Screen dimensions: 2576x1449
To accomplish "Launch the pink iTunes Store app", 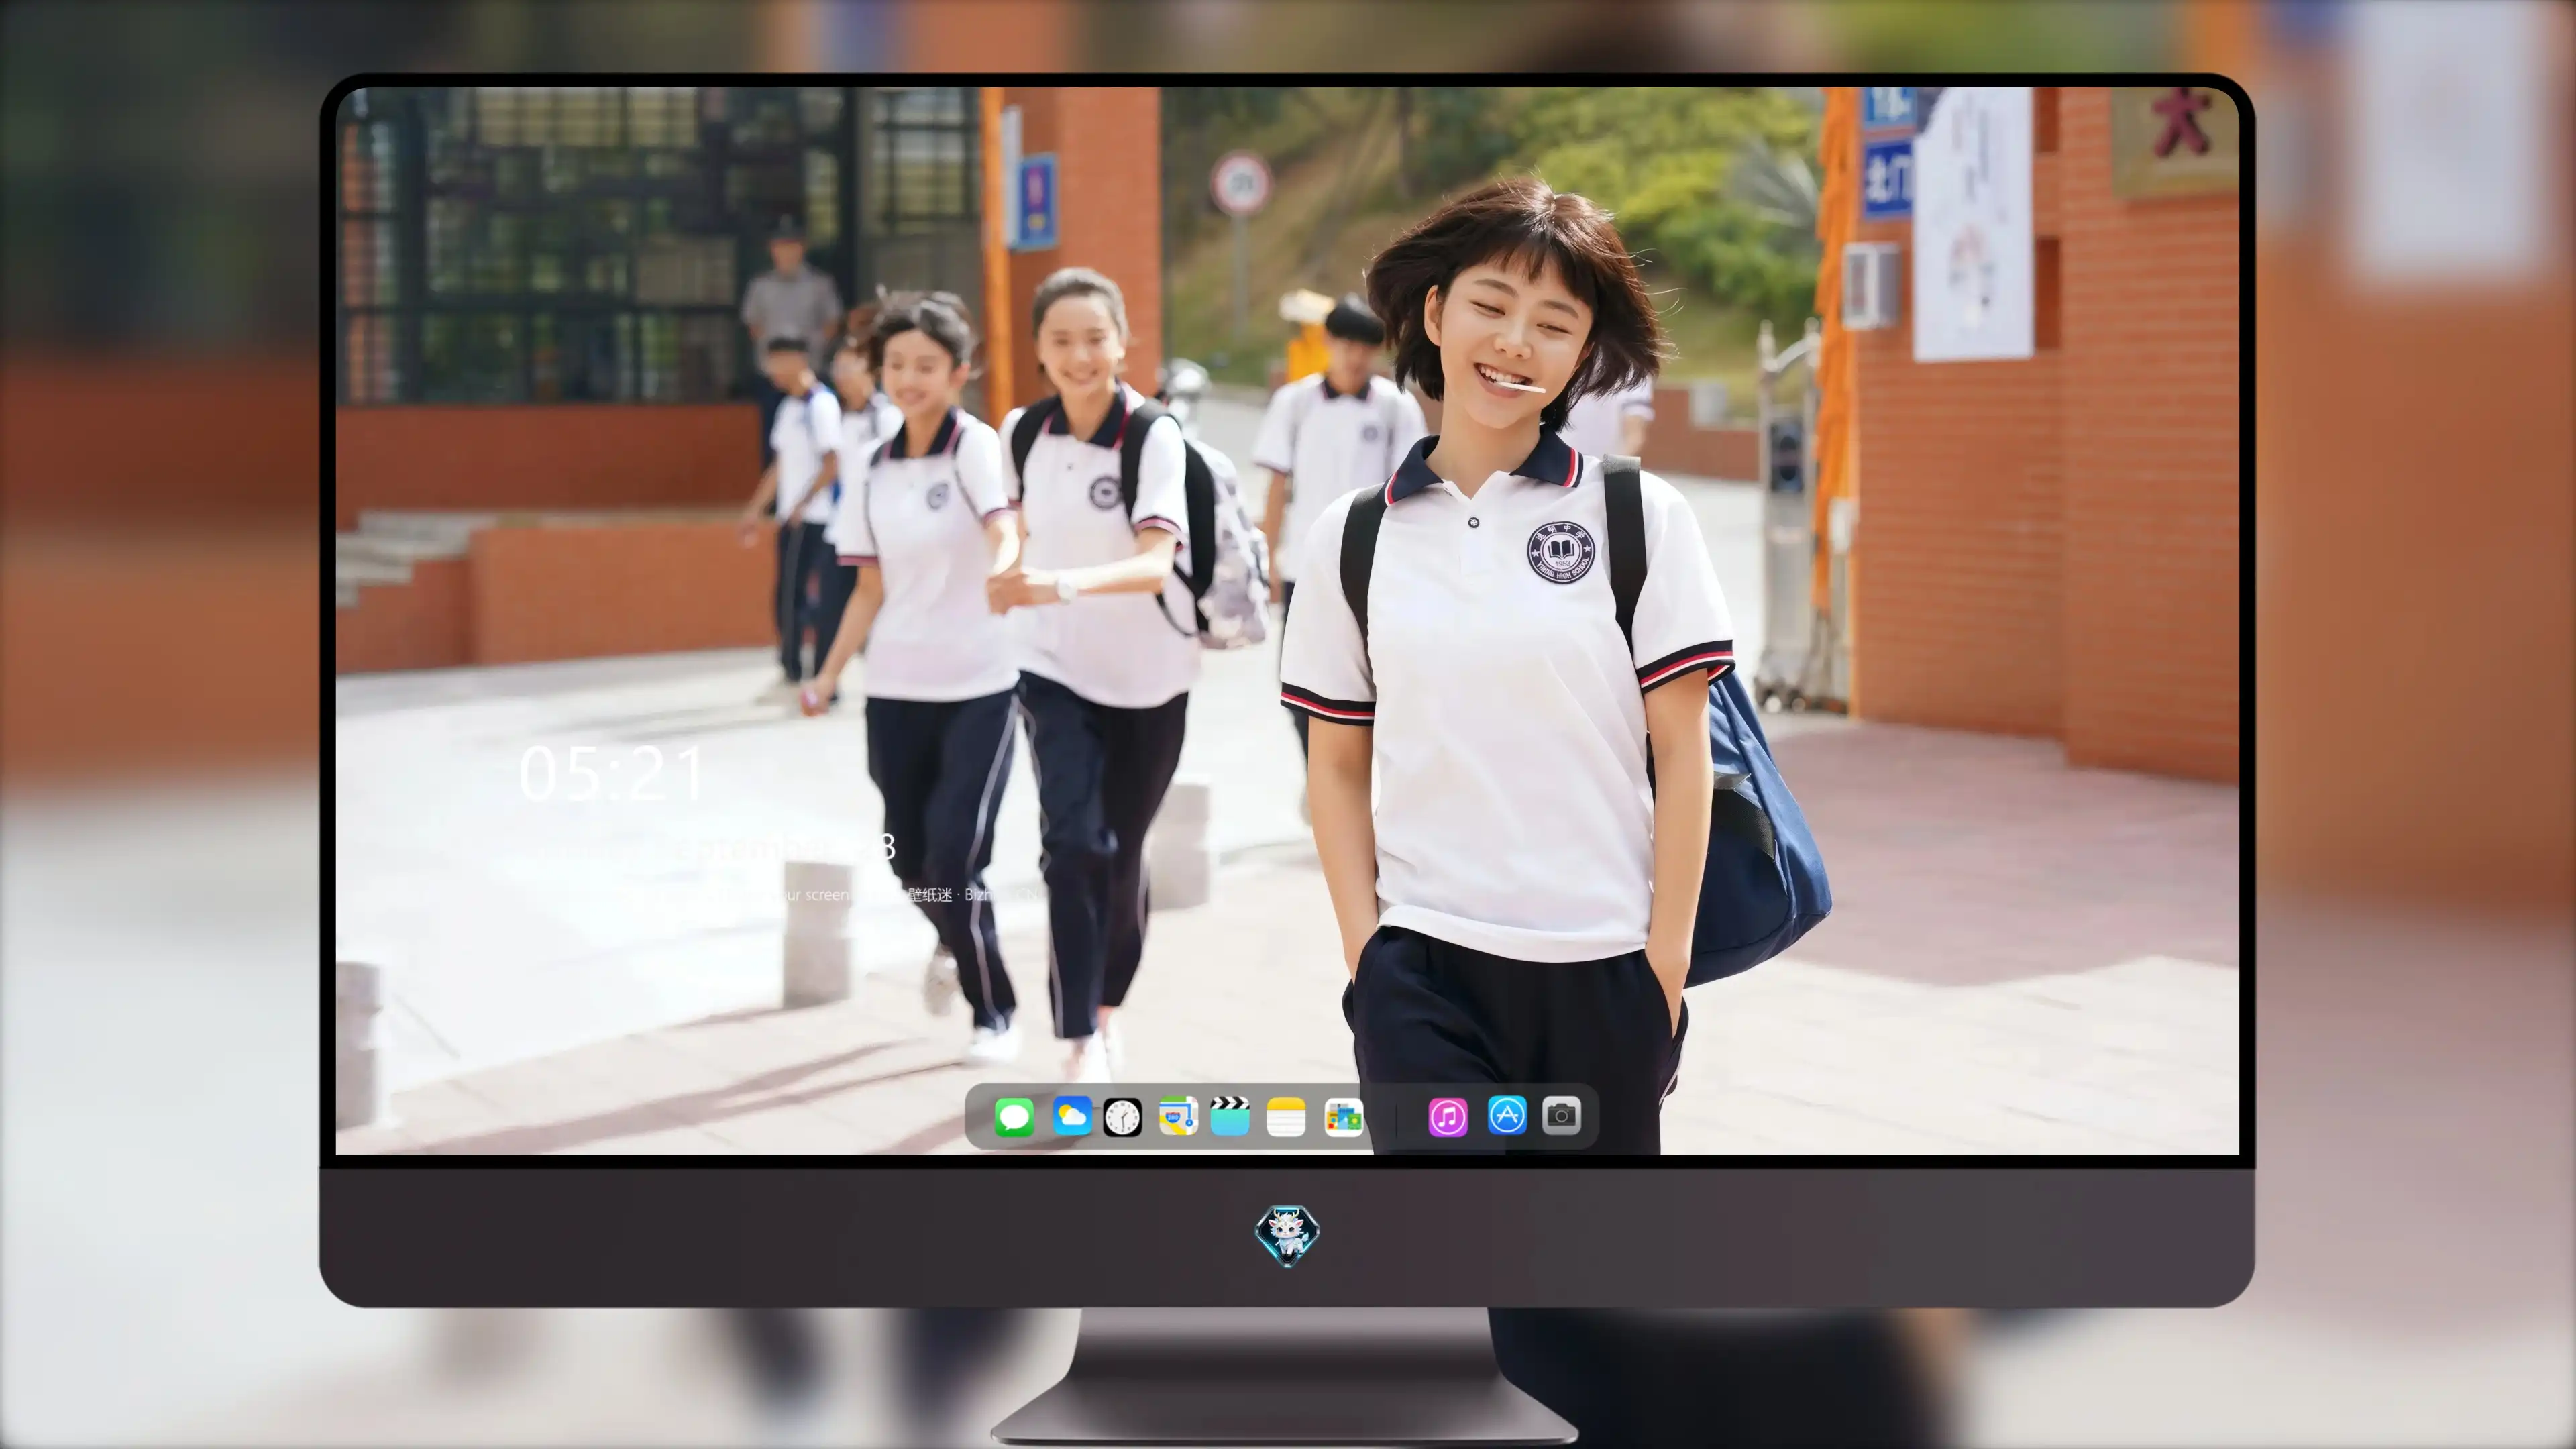I will [1448, 1117].
